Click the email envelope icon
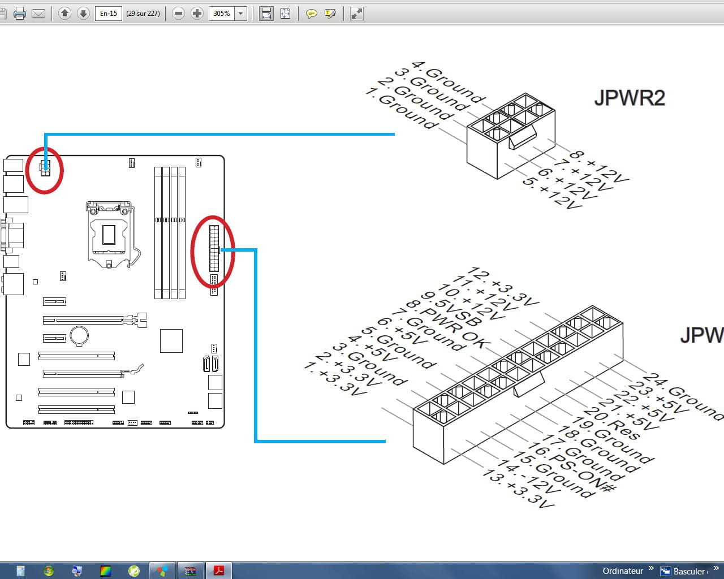The height and width of the screenshot is (579, 724). pyautogui.click(x=38, y=14)
